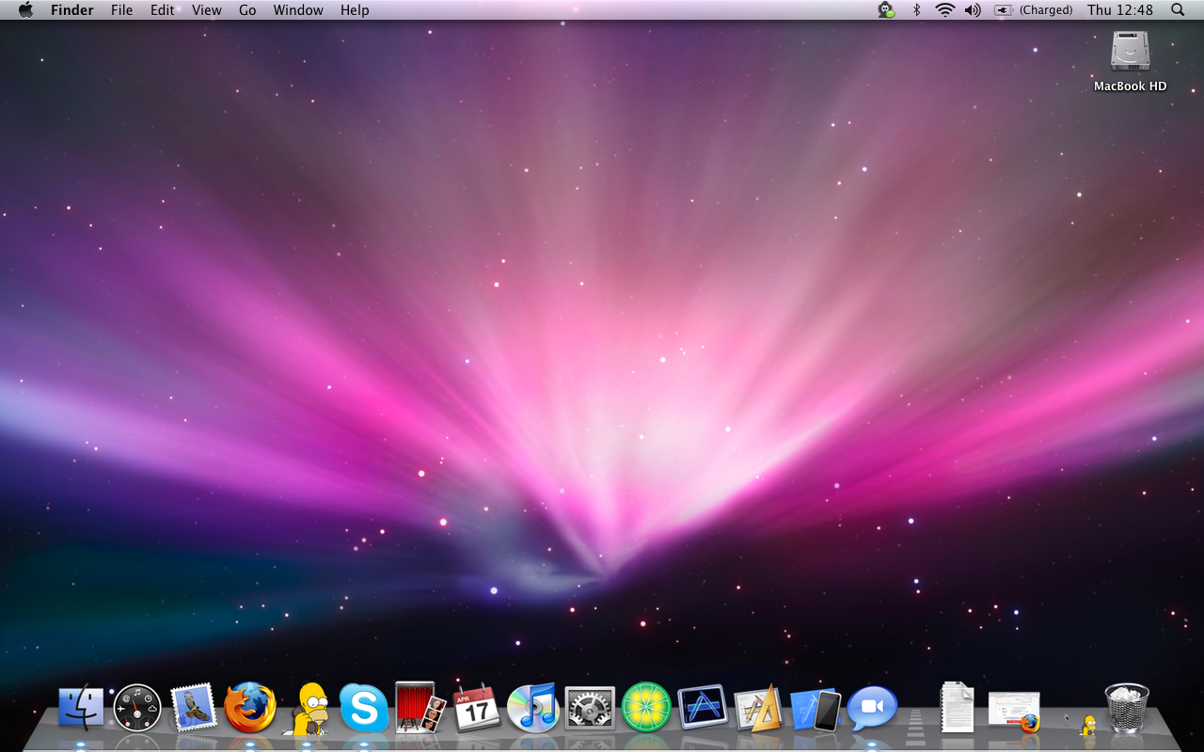This screenshot has height=752, width=1204.
Task: Open Spotlight magnifying glass search
Action: 1178,10
